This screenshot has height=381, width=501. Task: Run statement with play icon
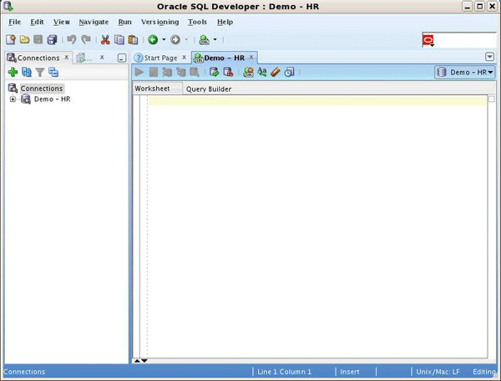tap(139, 72)
